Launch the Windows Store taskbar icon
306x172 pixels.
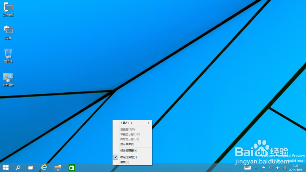[x=72, y=167]
